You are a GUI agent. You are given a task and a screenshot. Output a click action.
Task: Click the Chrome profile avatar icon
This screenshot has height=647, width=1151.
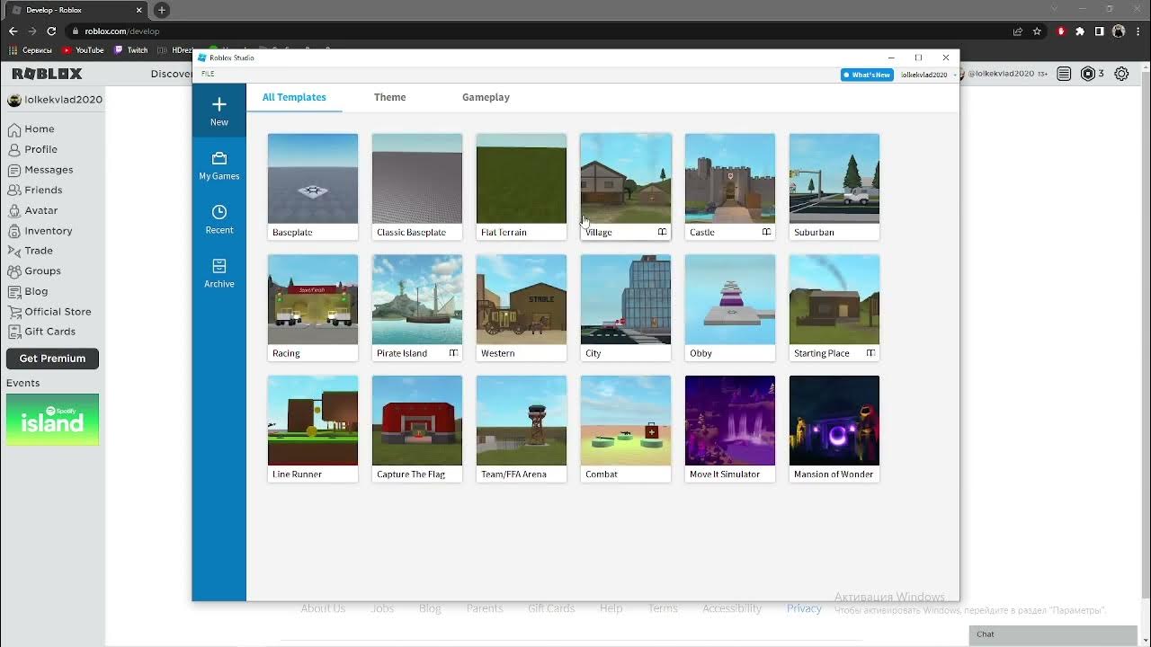[1119, 31]
